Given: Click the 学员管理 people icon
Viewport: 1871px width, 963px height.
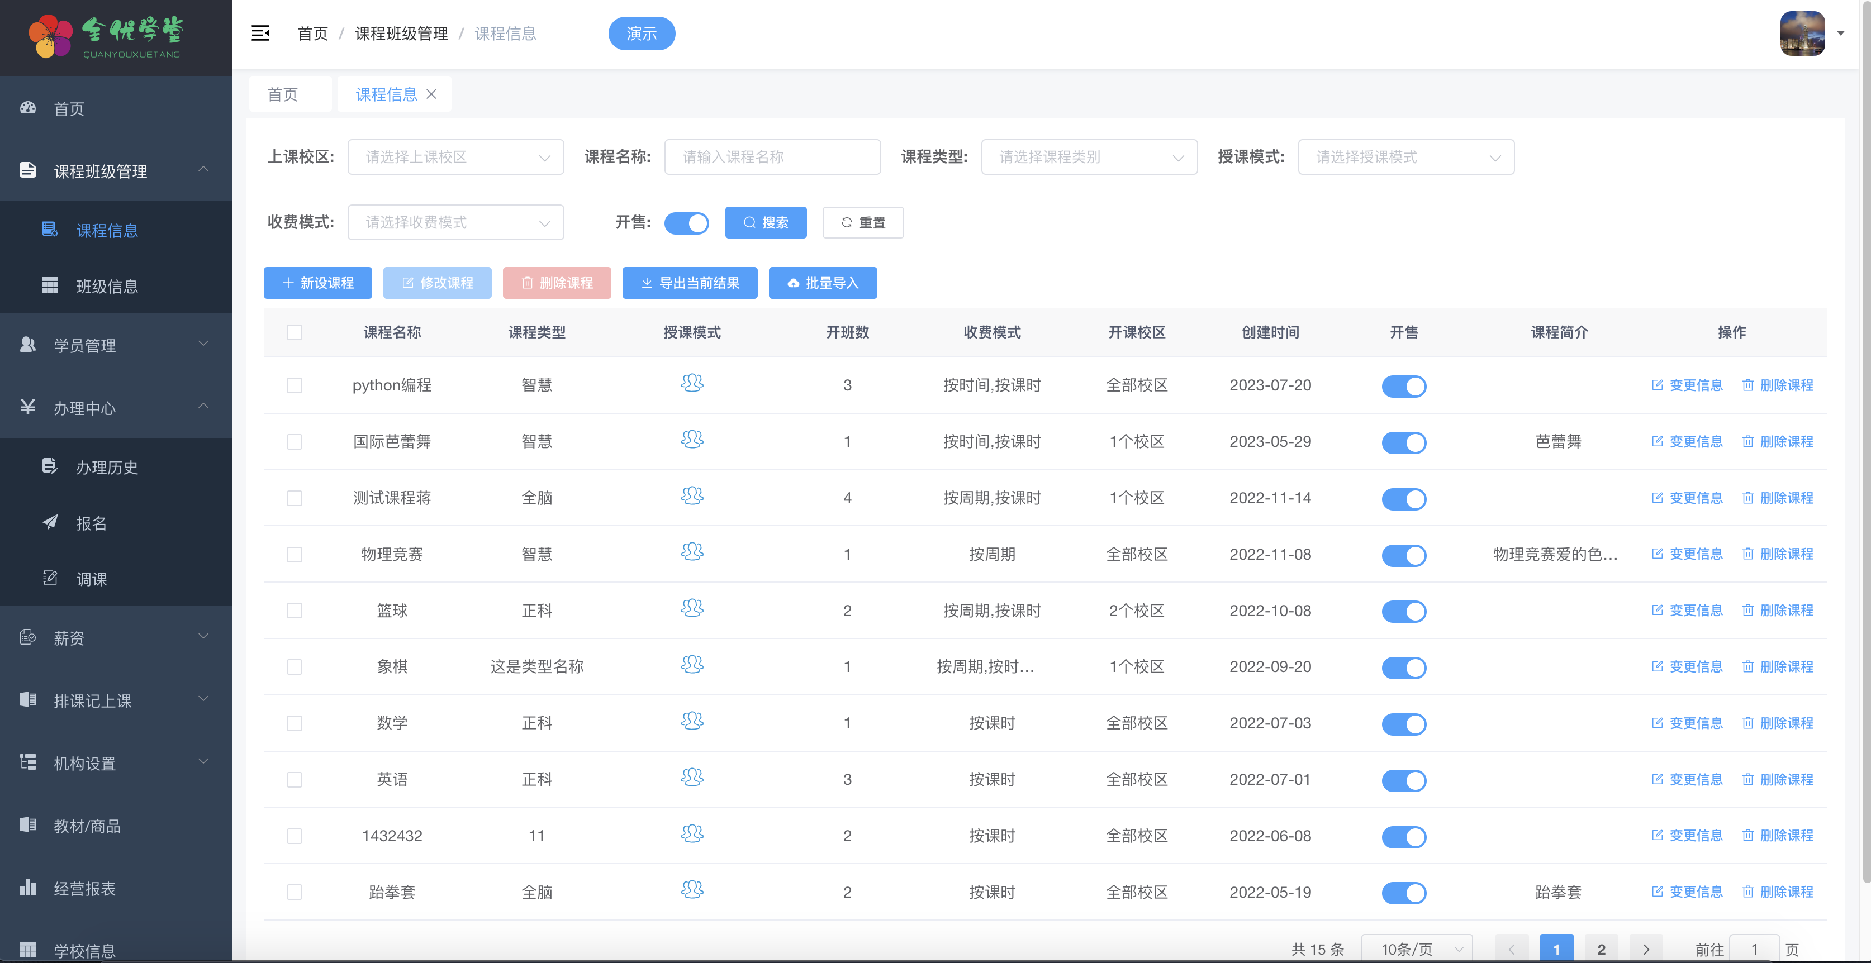Looking at the screenshot, I should pyautogui.click(x=29, y=345).
